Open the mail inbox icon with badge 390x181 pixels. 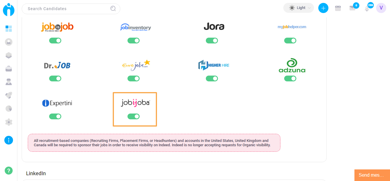pyautogui.click(x=352, y=8)
